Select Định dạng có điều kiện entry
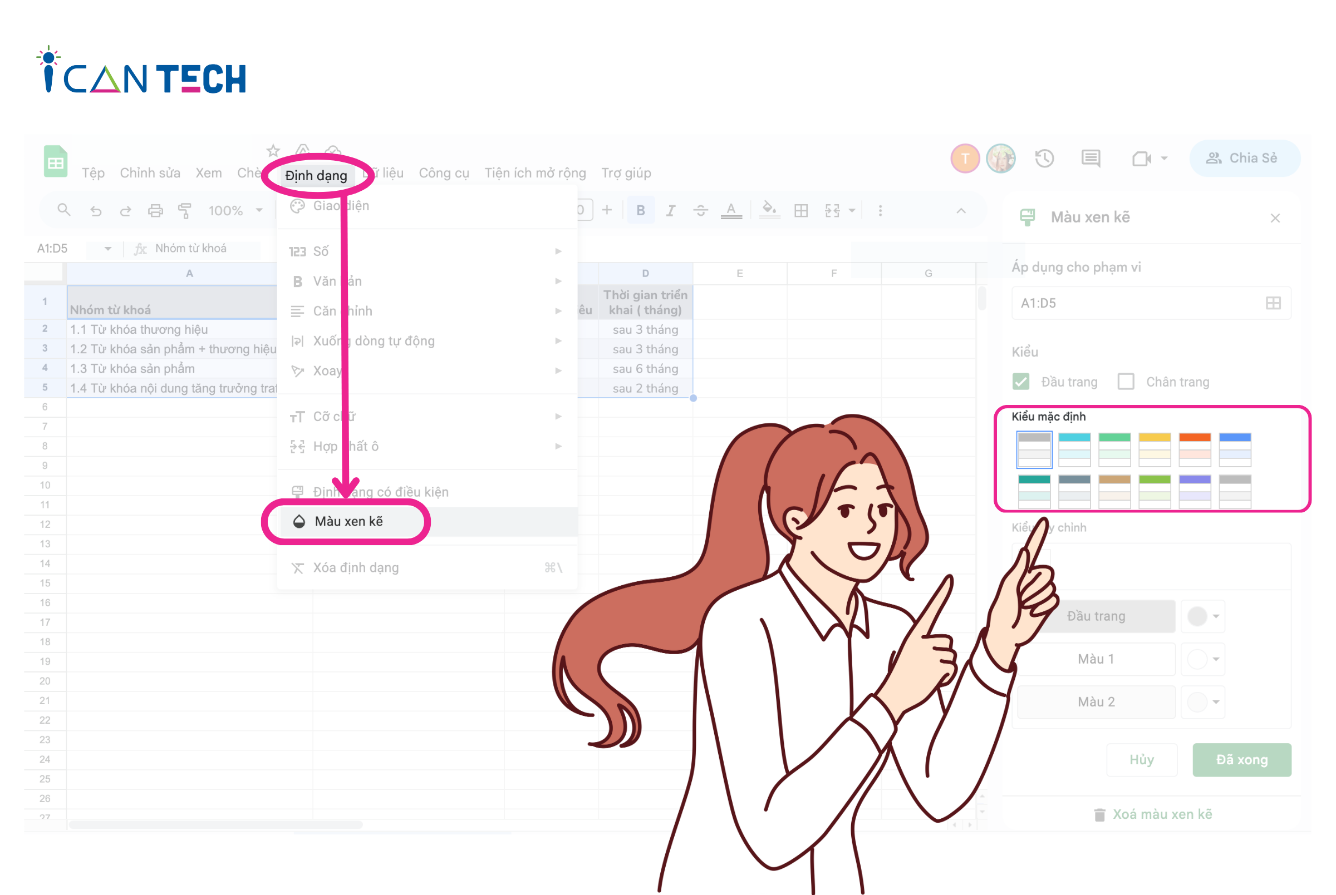Image resolution: width=1336 pixels, height=895 pixels. pyautogui.click(x=428, y=492)
